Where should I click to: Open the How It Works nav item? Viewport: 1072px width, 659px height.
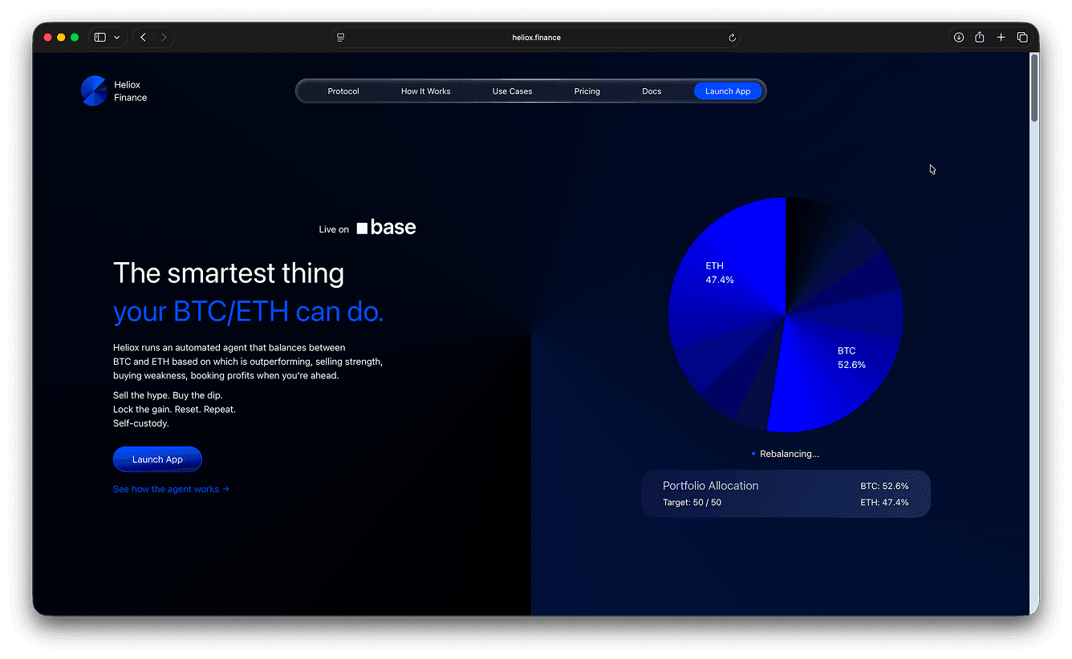tap(426, 91)
